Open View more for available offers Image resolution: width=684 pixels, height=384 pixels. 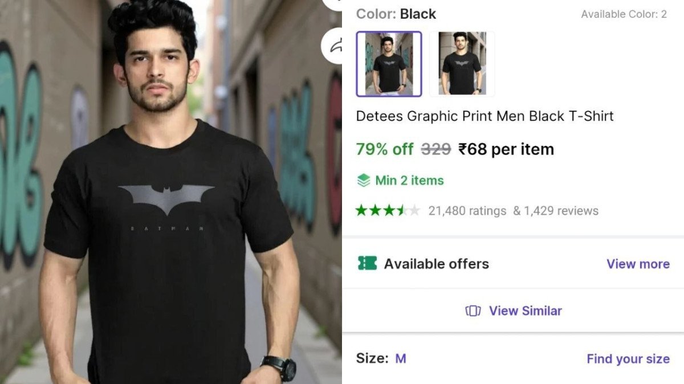pyautogui.click(x=638, y=264)
